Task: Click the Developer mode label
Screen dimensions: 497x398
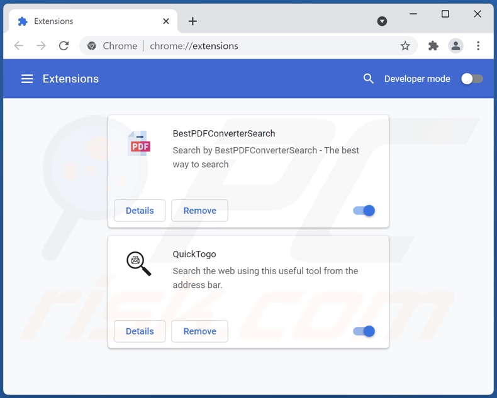Action: pos(417,79)
